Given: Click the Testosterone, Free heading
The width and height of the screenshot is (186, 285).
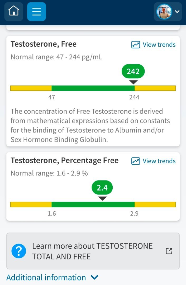Looking at the screenshot, I should coord(44,44).
